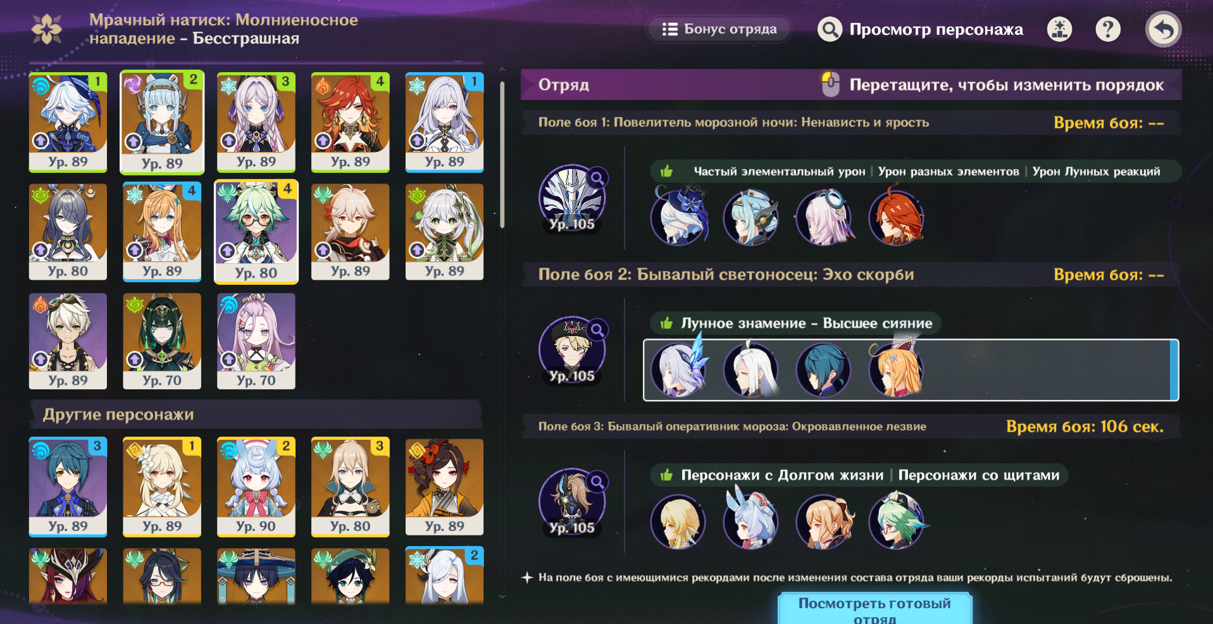Click the scroll-down arrow under the character list
This screenshot has width=1213, height=624.
pyautogui.click(x=502, y=596)
